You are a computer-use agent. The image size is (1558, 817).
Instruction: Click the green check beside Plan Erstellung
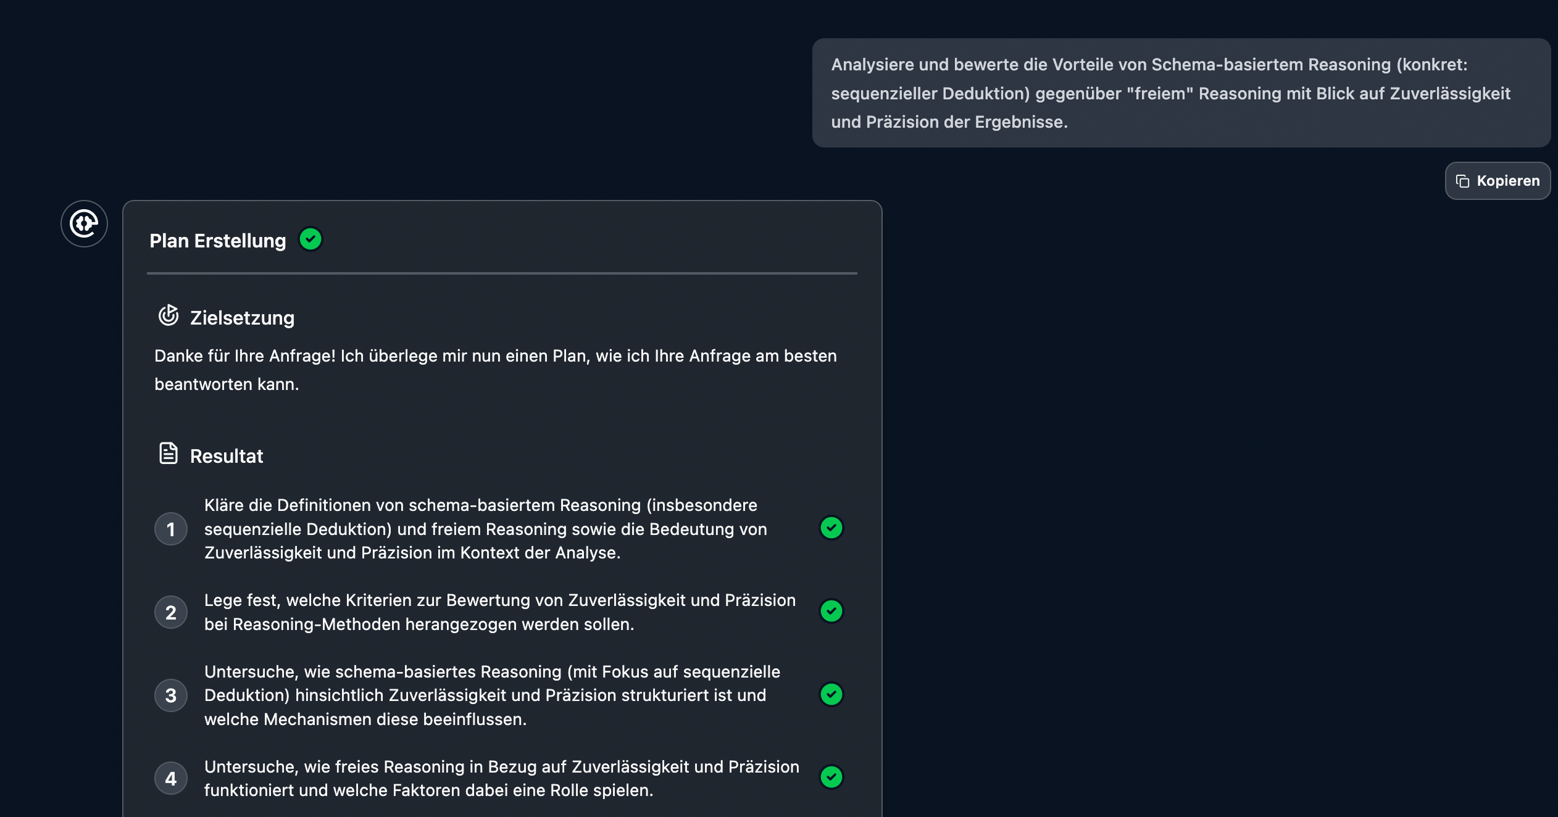(310, 239)
